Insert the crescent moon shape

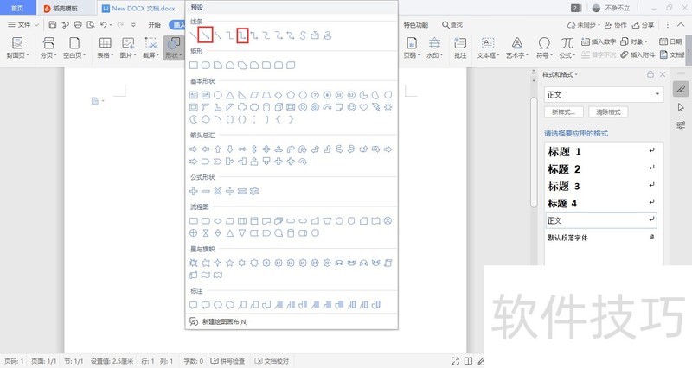[x=193, y=119]
